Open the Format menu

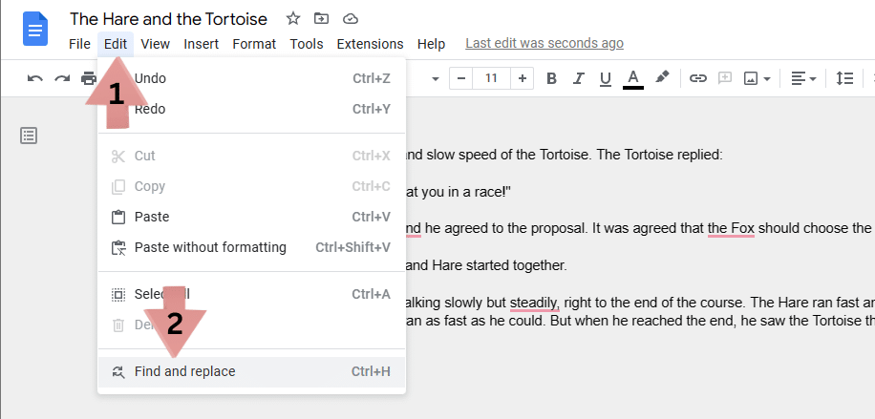pyautogui.click(x=254, y=44)
